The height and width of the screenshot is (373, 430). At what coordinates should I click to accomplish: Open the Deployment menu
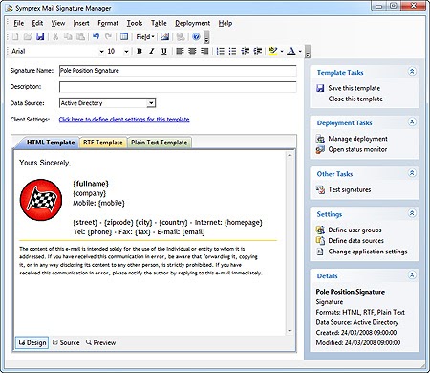[x=193, y=23]
